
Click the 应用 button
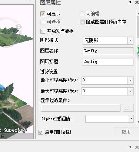pyautogui.click(x=126, y=132)
